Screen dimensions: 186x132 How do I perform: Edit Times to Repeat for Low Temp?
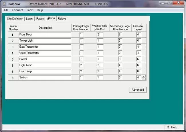(139, 71)
